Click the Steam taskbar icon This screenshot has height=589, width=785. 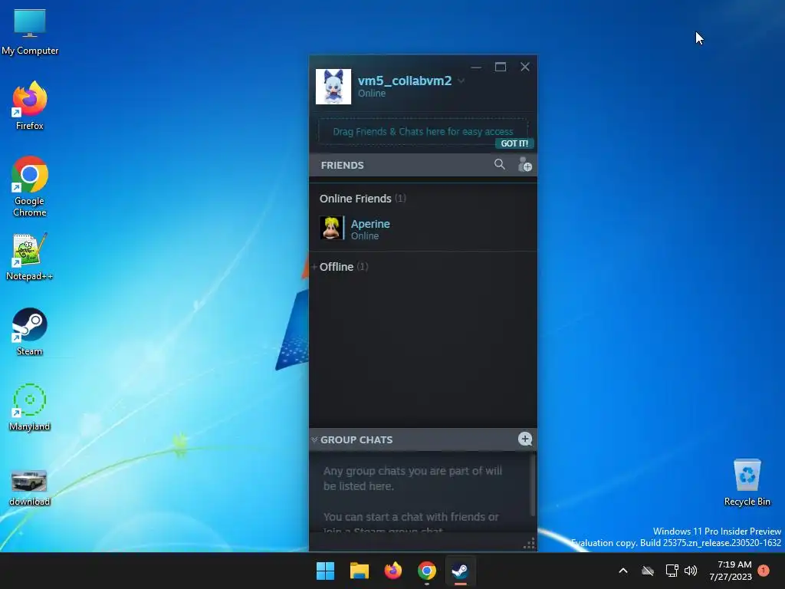(461, 571)
